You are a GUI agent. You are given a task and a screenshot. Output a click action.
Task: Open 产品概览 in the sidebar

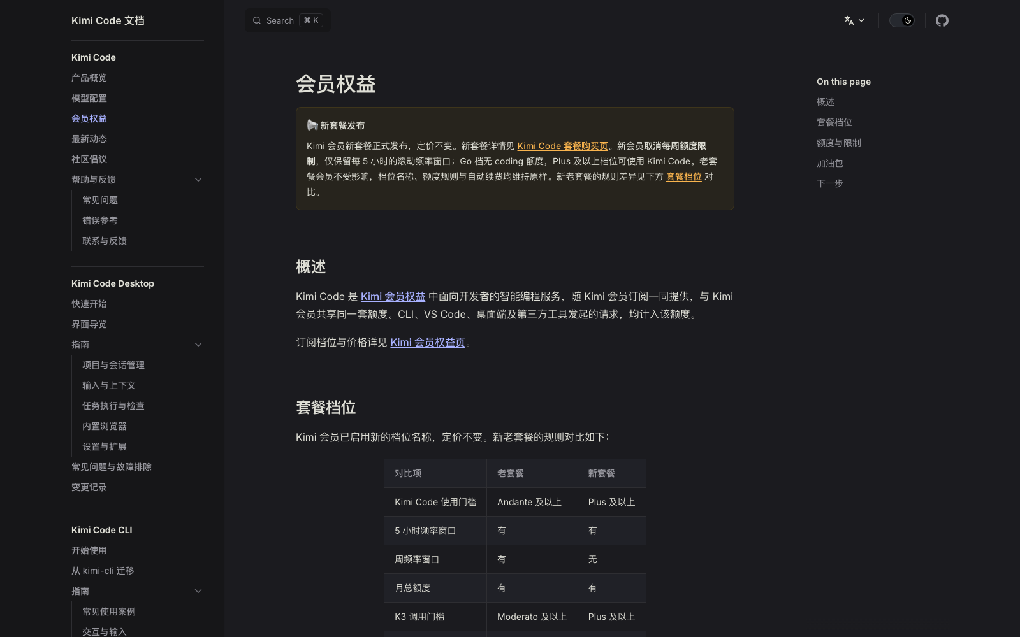(89, 78)
